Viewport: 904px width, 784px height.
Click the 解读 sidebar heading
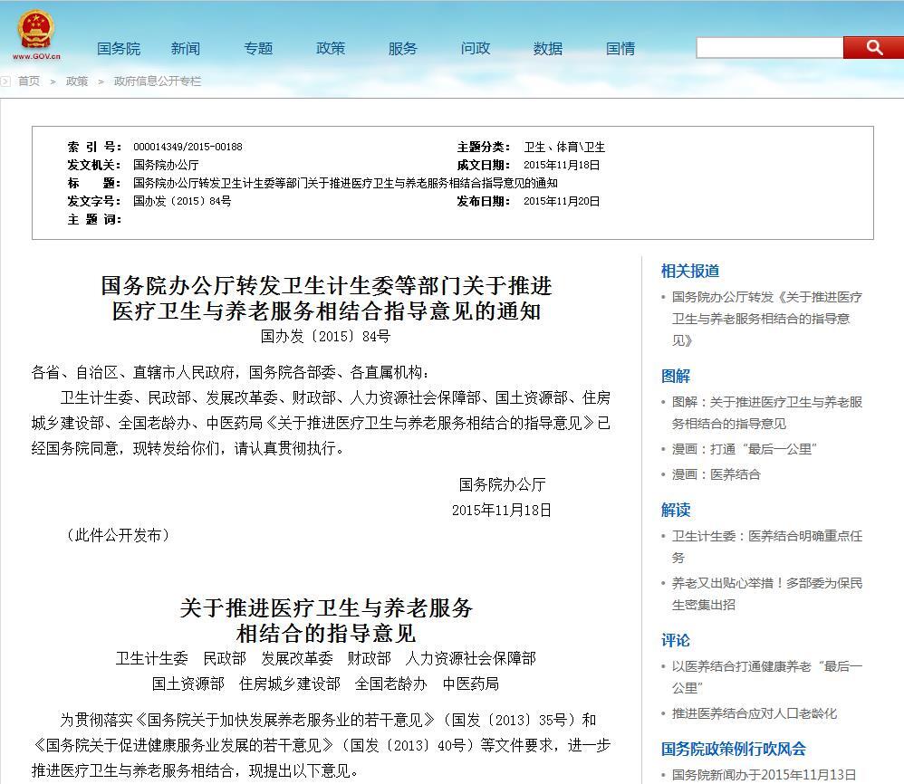click(x=676, y=510)
